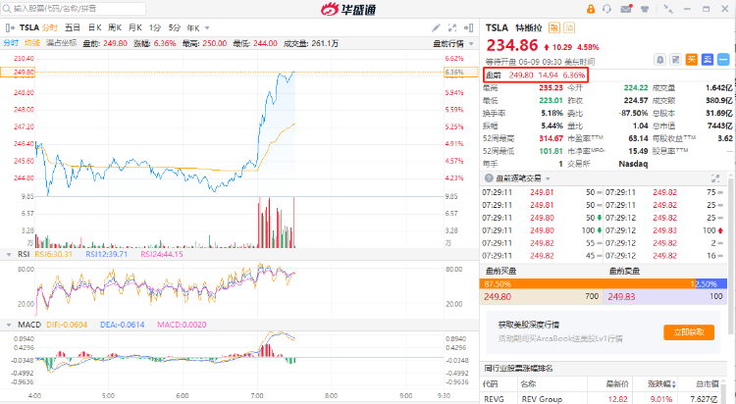Switch to the 5分 chart tab

(x=174, y=27)
